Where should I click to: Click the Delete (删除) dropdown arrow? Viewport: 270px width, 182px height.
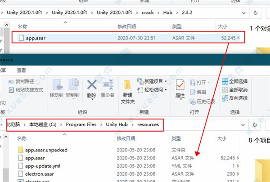92,99
